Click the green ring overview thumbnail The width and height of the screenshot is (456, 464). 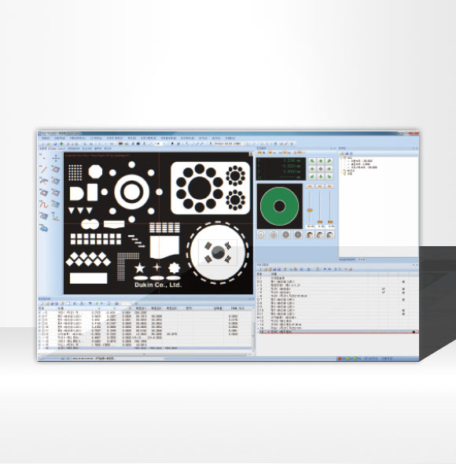(x=280, y=206)
